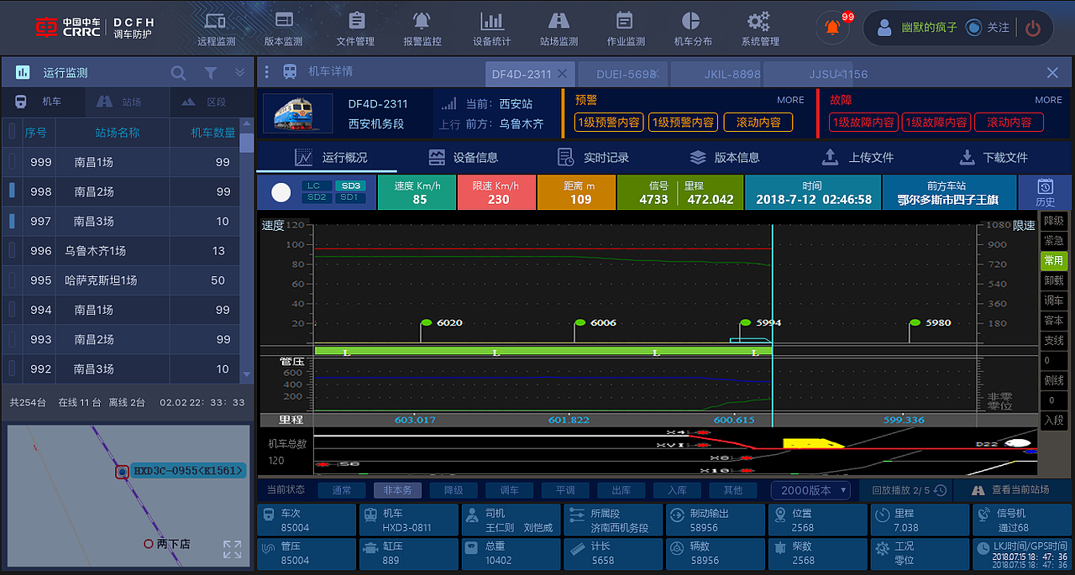This screenshot has width=1075, height=575.
Task: Check the row 999 南昌1场 checkbox
Action: click(12, 161)
